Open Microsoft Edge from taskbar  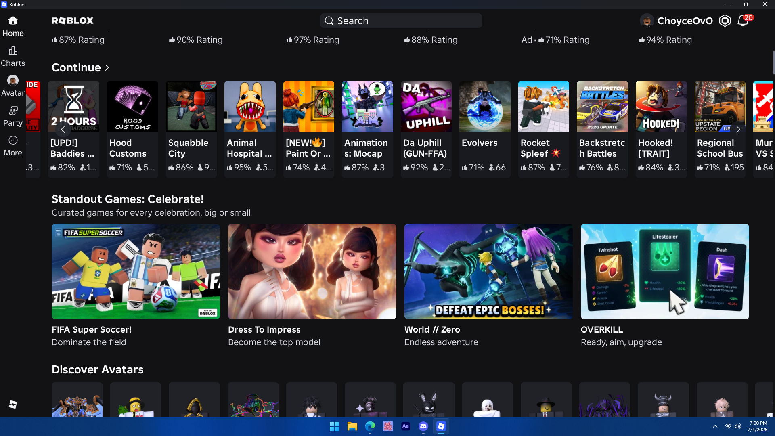point(370,426)
